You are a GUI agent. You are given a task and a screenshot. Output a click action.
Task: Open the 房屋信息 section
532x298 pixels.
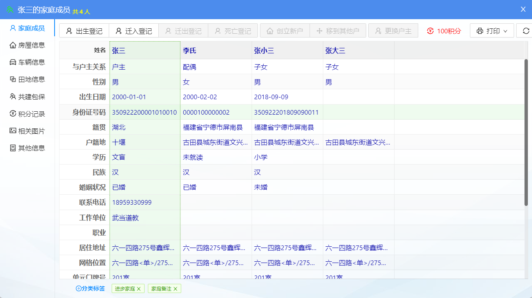(27, 45)
